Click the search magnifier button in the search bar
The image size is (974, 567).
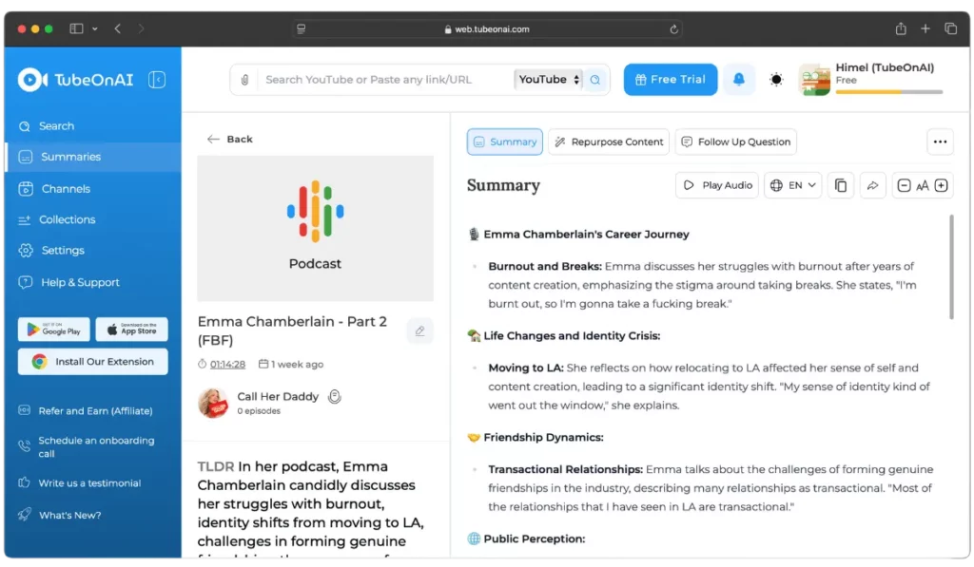coord(595,80)
